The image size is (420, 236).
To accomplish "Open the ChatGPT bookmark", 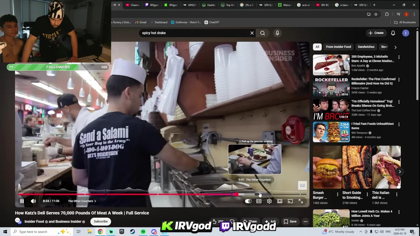I will tap(212, 22).
